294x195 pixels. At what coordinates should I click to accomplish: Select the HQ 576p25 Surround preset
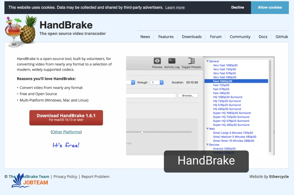click(227, 105)
